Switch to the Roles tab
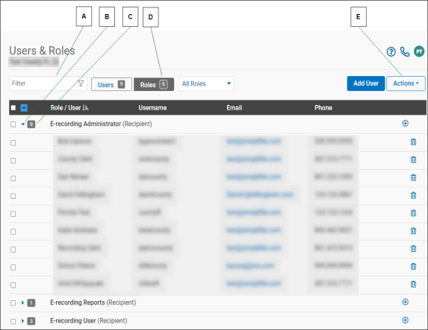Viewport: 428px width, 330px height. pyautogui.click(x=154, y=84)
